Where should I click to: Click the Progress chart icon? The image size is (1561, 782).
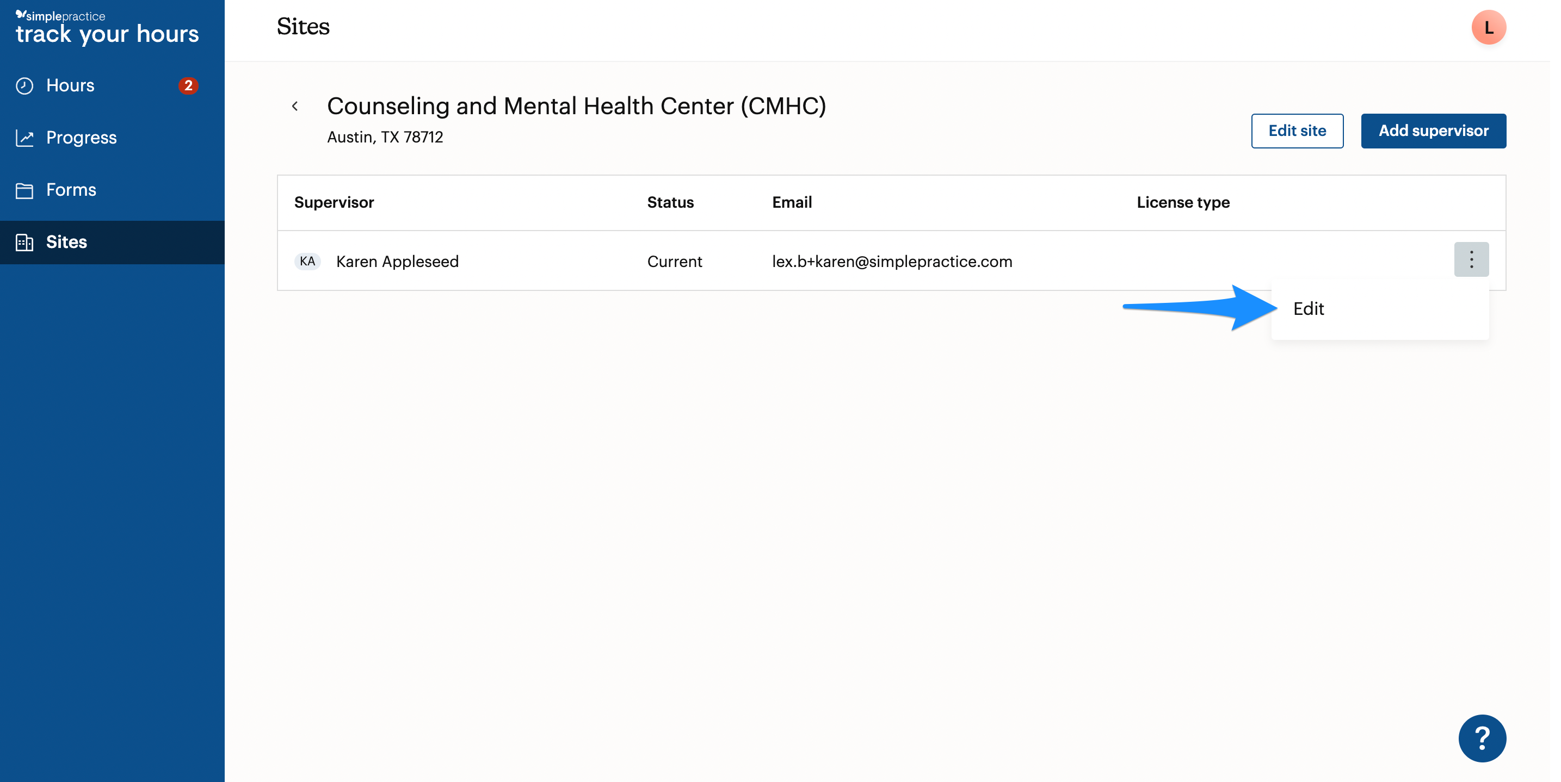coord(24,138)
